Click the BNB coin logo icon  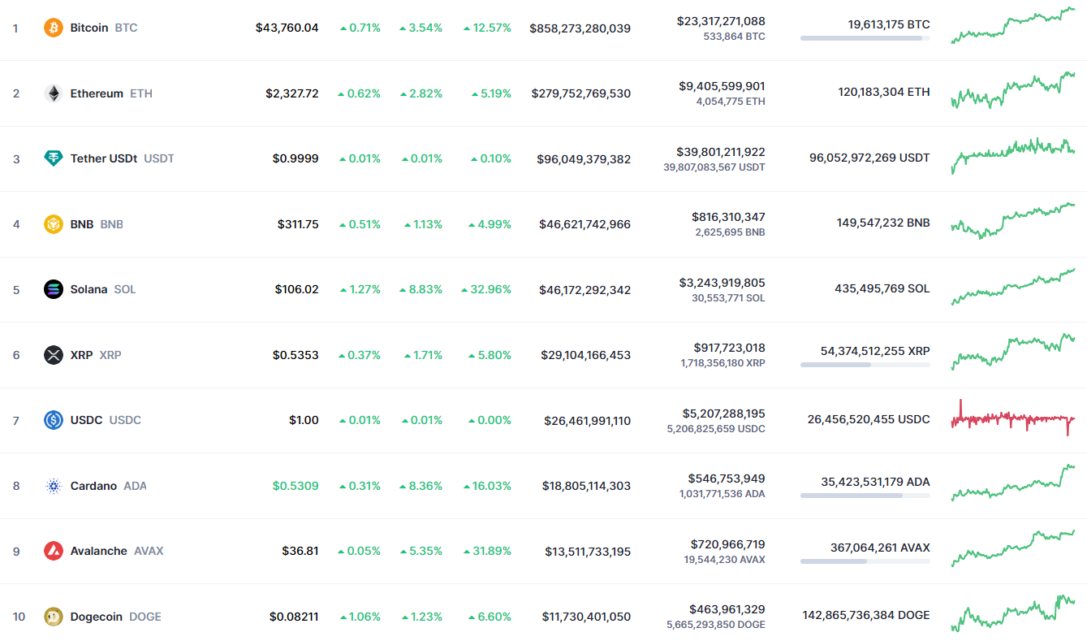point(54,224)
